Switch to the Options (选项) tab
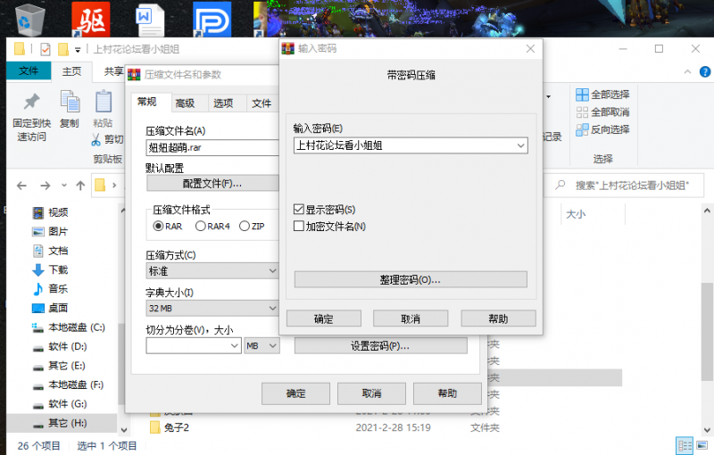 tap(223, 103)
